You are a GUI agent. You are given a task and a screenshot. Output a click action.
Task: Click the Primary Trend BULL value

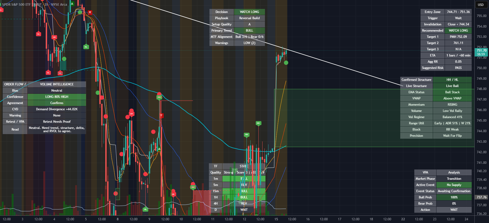click(249, 31)
